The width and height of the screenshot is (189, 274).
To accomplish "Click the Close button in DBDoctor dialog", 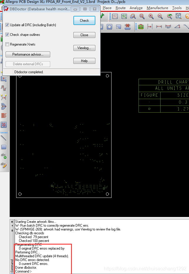I will click(84, 35).
